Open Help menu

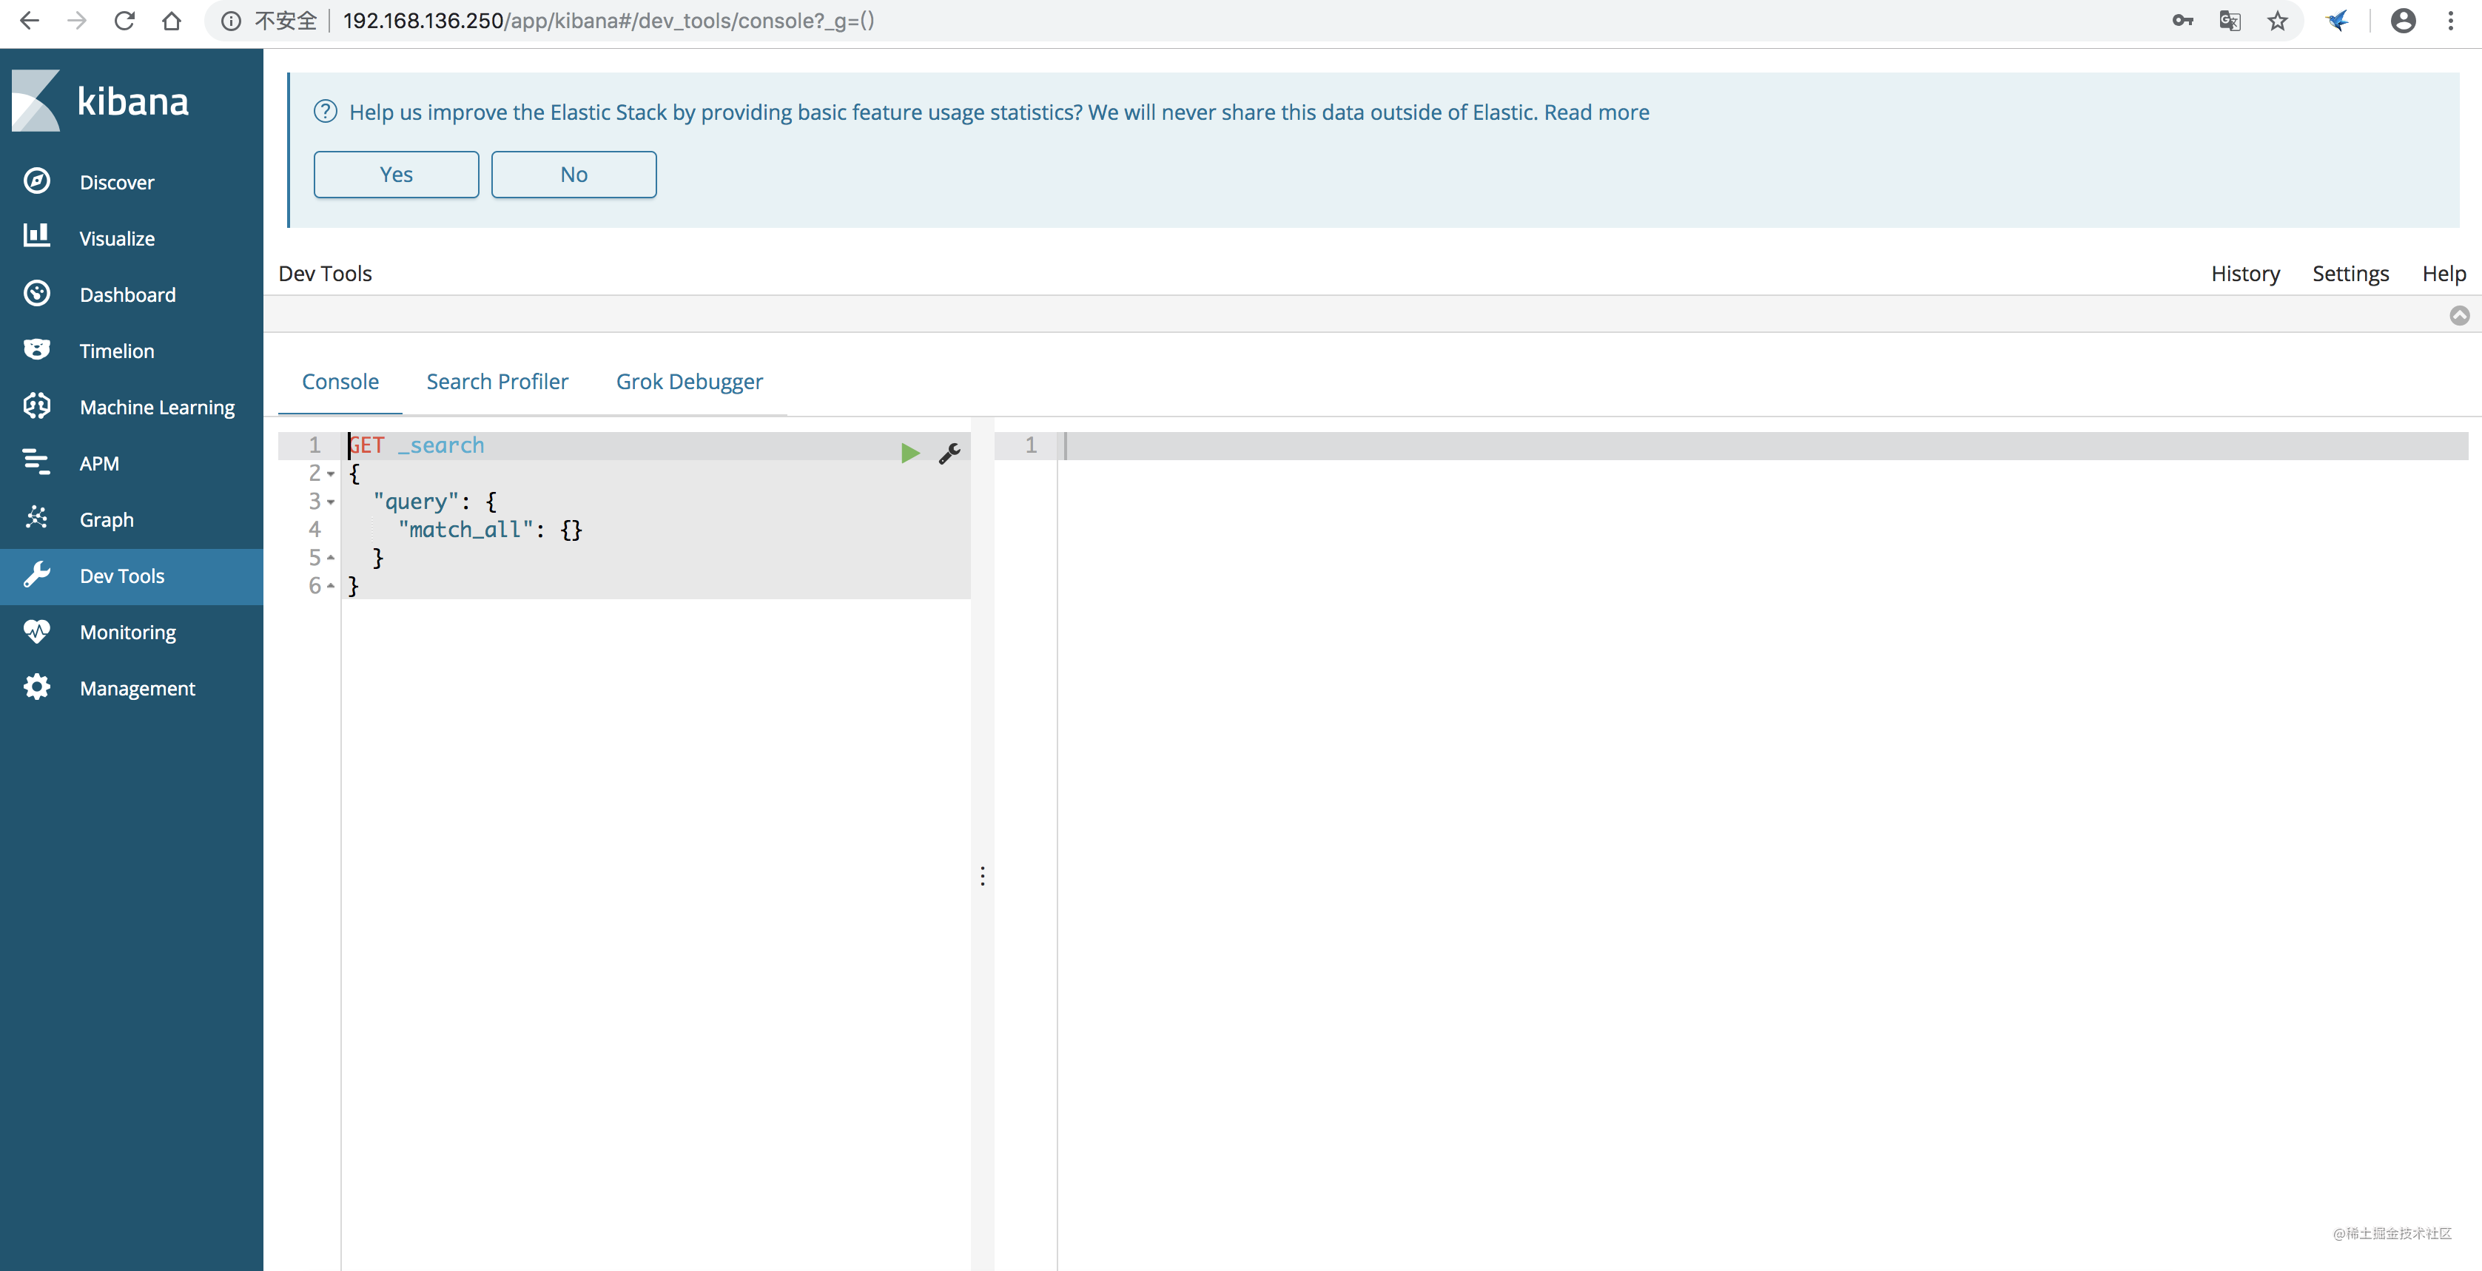click(2444, 274)
